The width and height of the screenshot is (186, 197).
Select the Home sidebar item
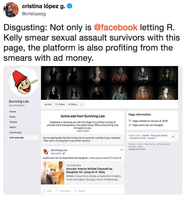pos(13,112)
